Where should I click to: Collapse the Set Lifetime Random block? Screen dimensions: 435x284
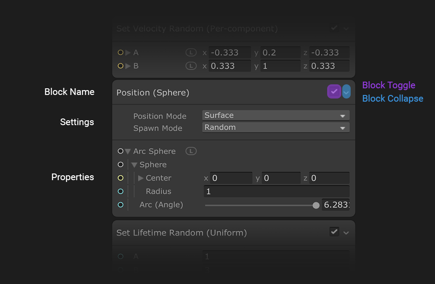pos(346,233)
